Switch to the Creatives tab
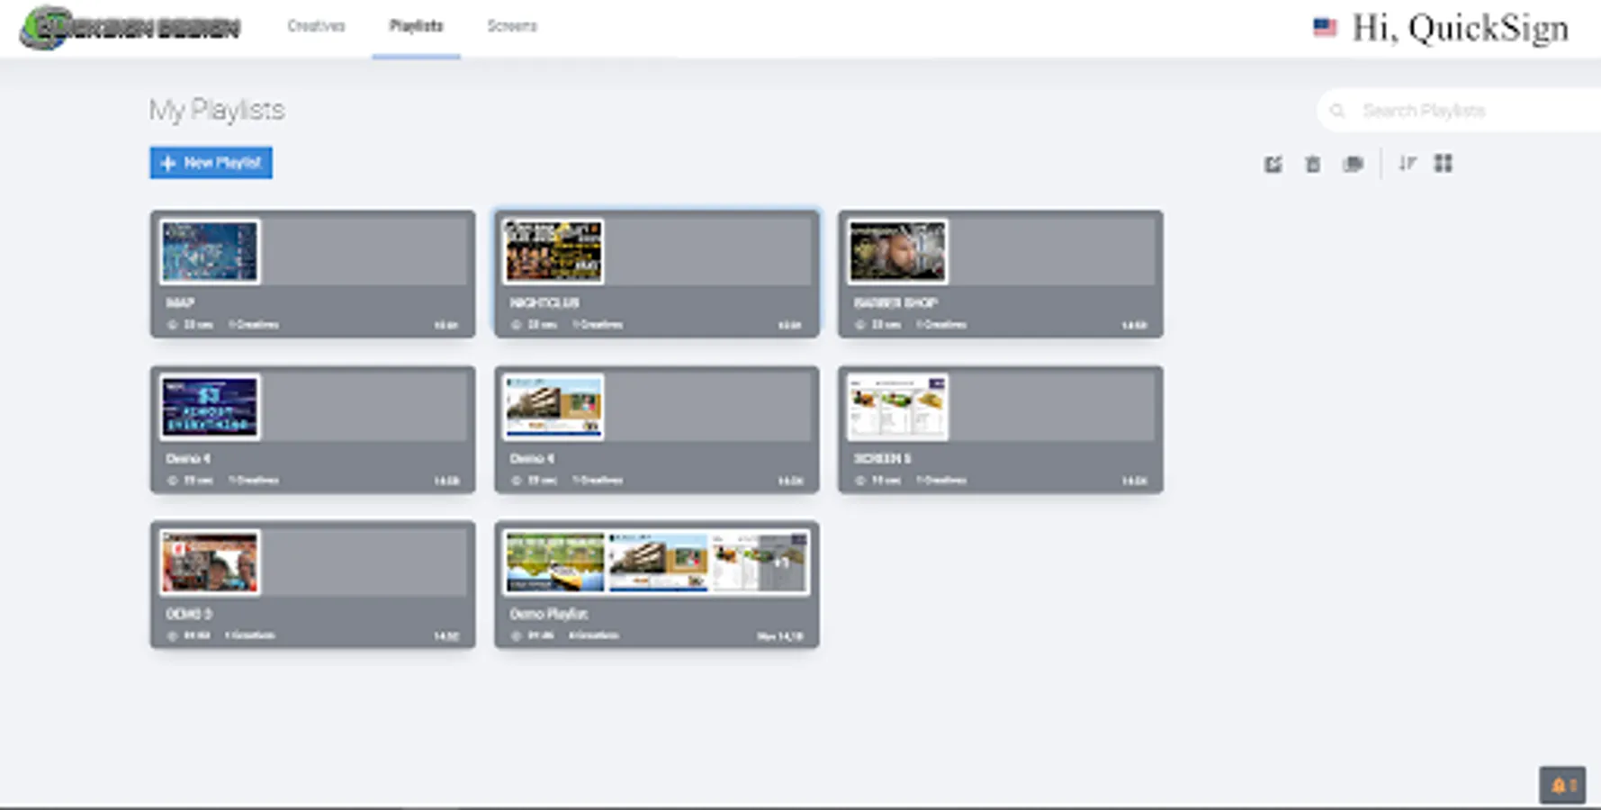The width and height of the screenshot is (1601, 810). (x=315, y=27)
